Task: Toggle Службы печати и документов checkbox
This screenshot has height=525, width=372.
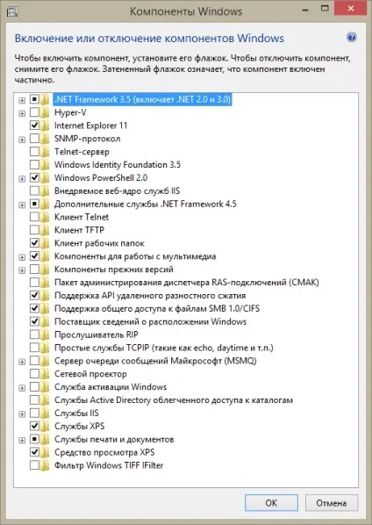Action: coord(34,439)
